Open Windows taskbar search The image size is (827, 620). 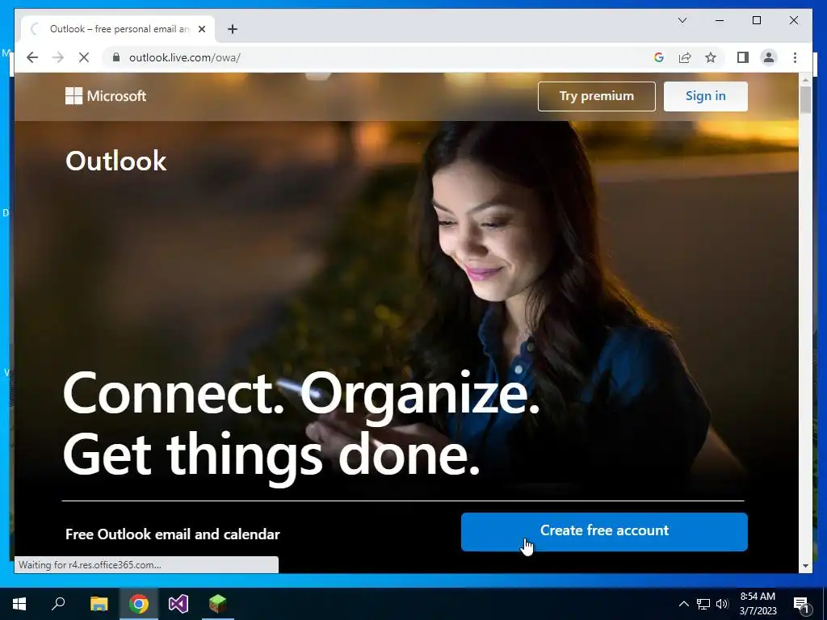[x=58, y=604]
